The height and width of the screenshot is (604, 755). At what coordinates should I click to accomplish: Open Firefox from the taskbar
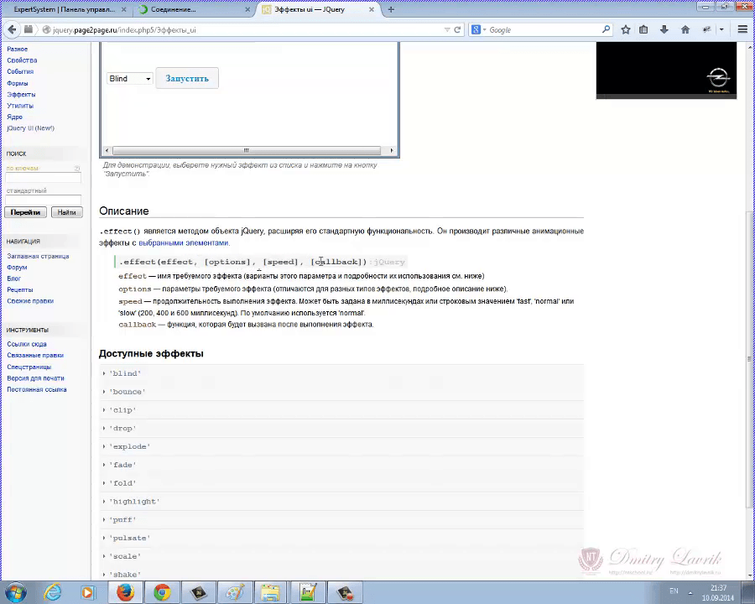125,592
